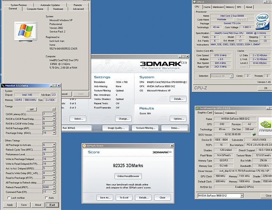
Task: Click the 92325 3DMarks score text
Action: coord(128,165)
